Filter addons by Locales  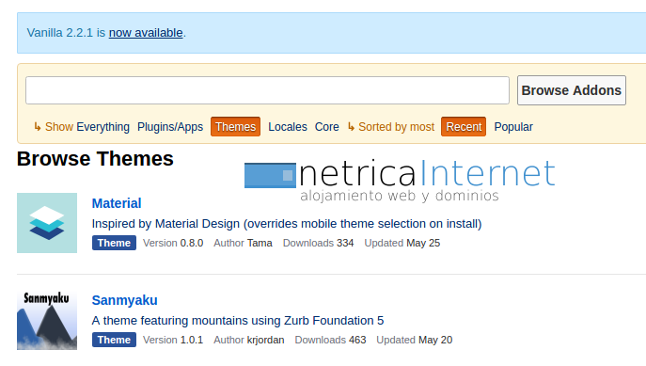(288, 126)
